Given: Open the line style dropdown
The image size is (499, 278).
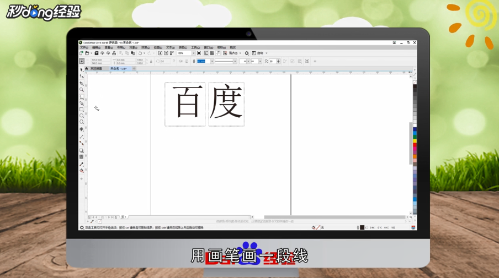Looking at the screenshot, I should click(x=235, y=61).
